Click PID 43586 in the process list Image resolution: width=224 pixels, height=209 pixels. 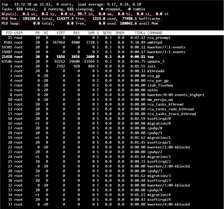(7, 62)
